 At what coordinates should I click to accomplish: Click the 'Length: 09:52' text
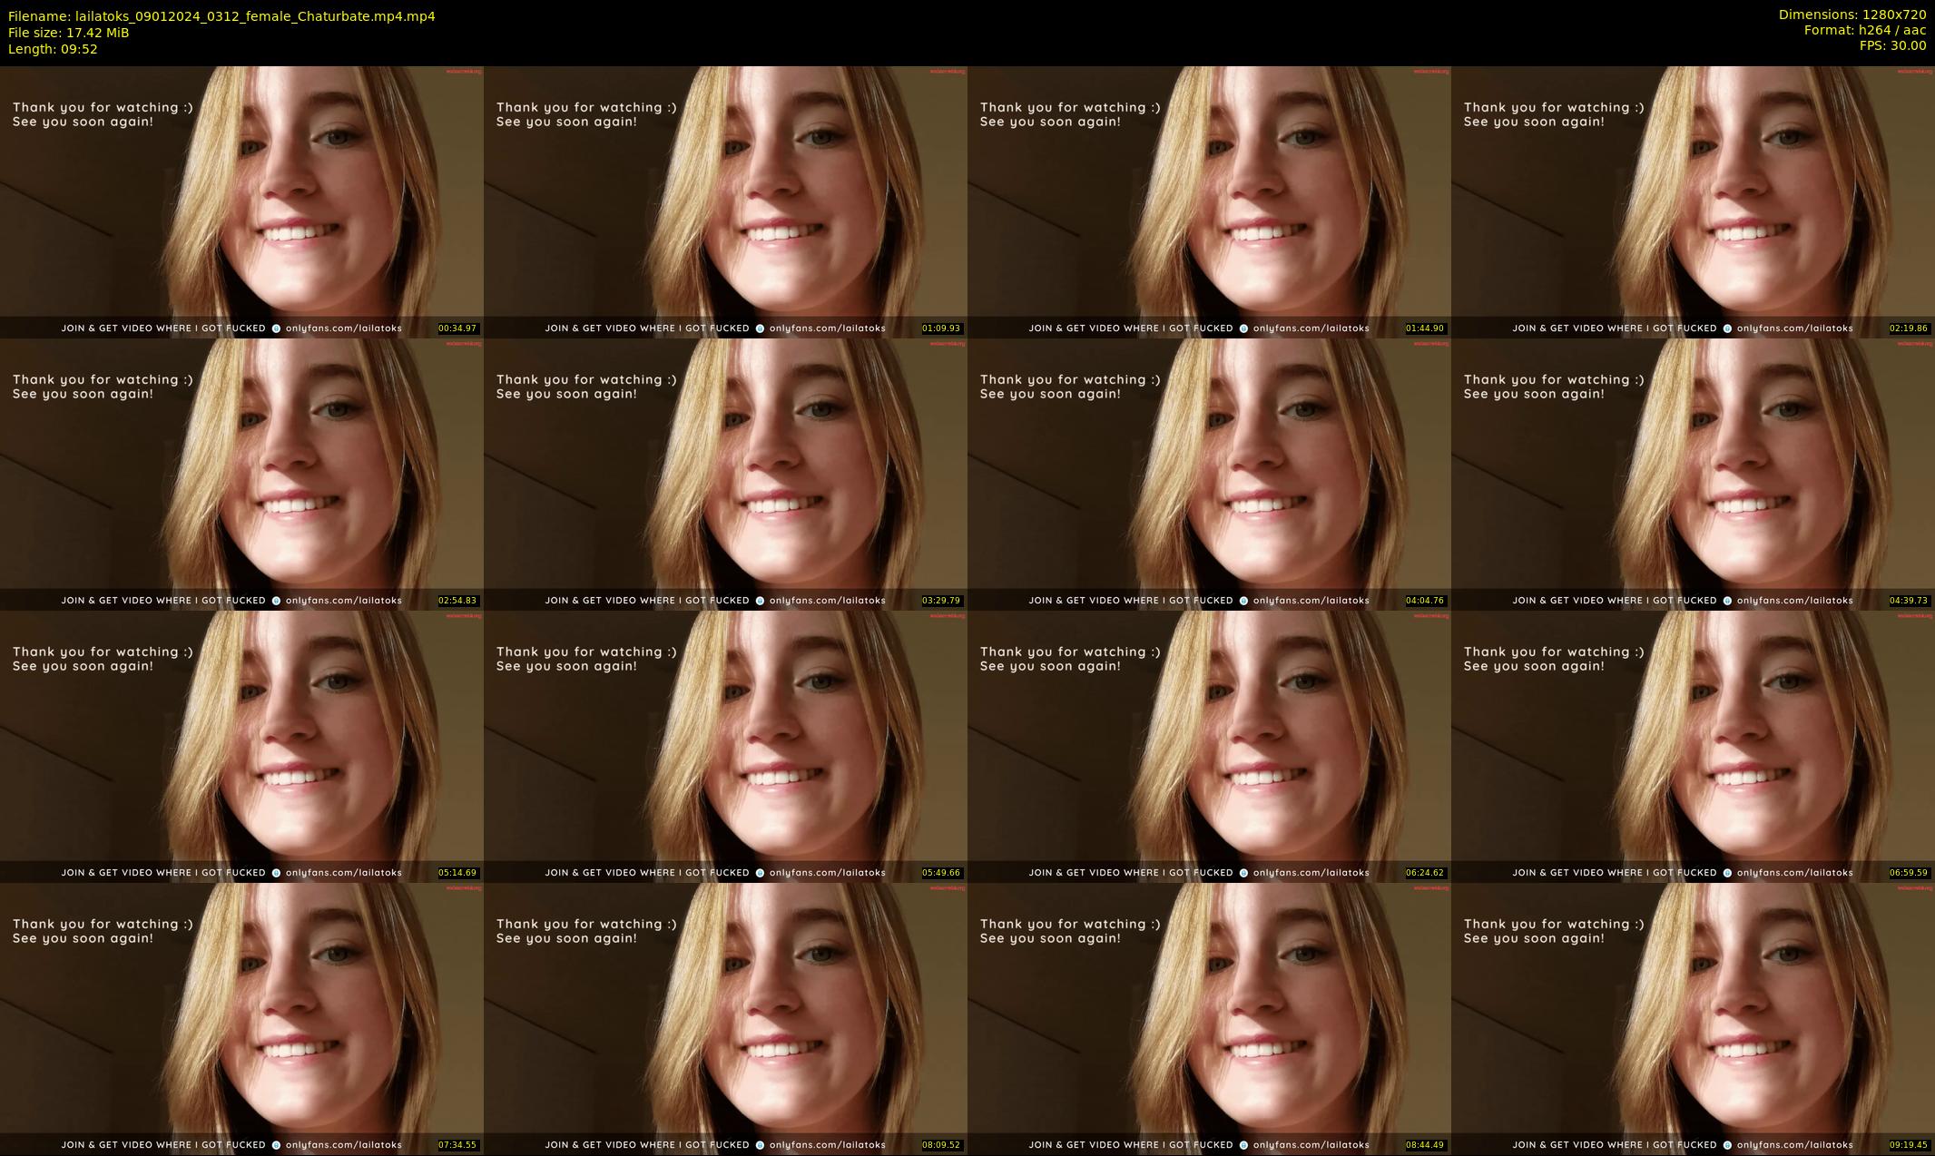[53, 49]
